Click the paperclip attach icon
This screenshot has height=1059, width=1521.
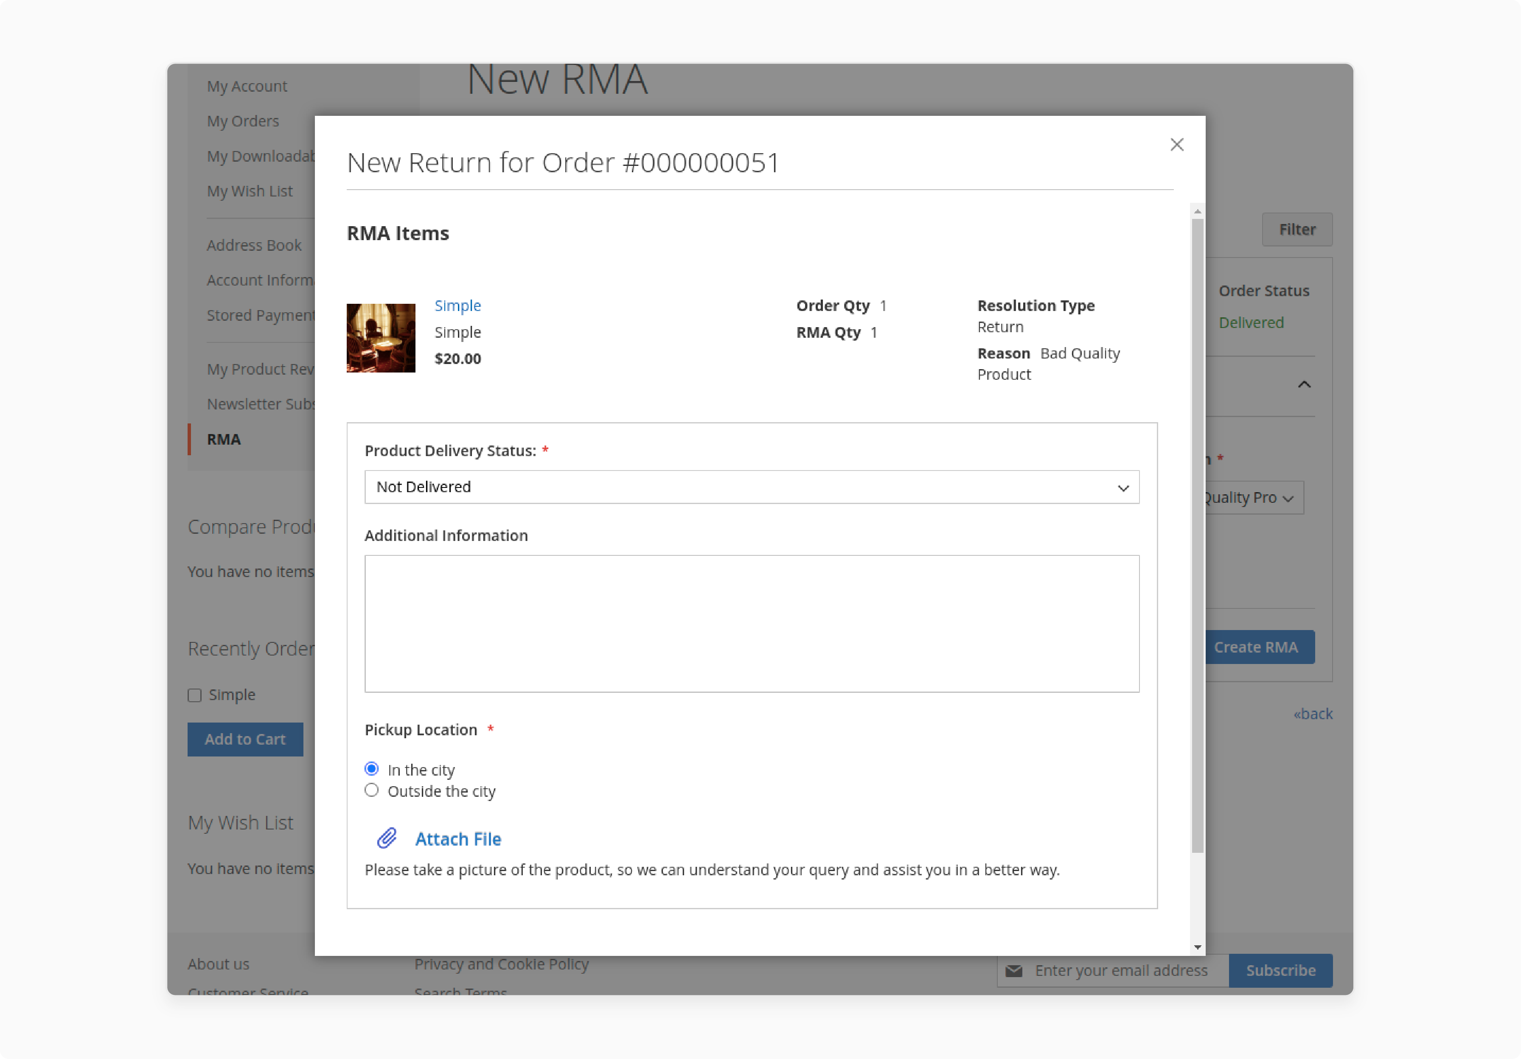tap(387, 838)
